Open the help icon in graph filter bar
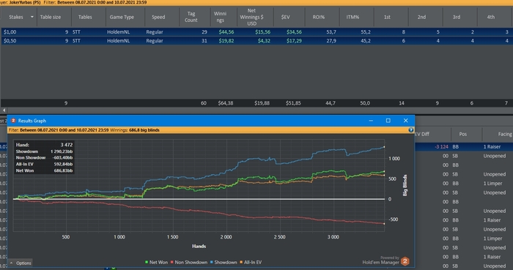The image size is (513, 270). tap(411, 130)
